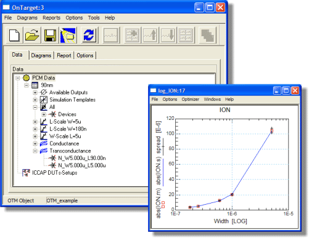
Task: Expand the Conductance node
Action: point(35,144)
